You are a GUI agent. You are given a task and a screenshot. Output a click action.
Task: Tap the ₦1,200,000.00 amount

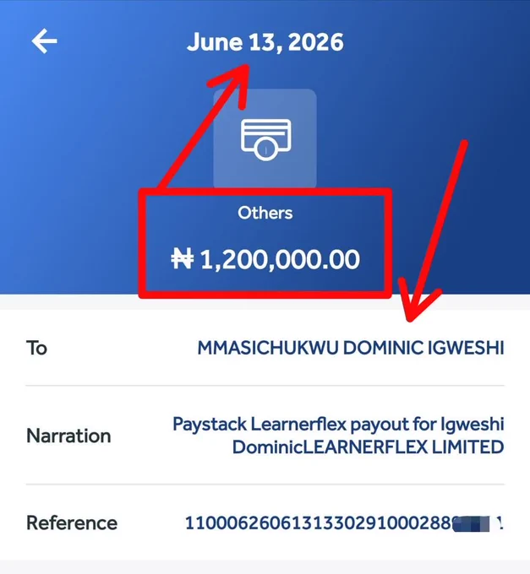click(265, 259)
